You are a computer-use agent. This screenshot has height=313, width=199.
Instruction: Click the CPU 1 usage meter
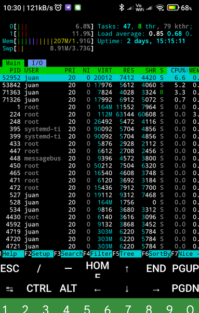(51, 34)
